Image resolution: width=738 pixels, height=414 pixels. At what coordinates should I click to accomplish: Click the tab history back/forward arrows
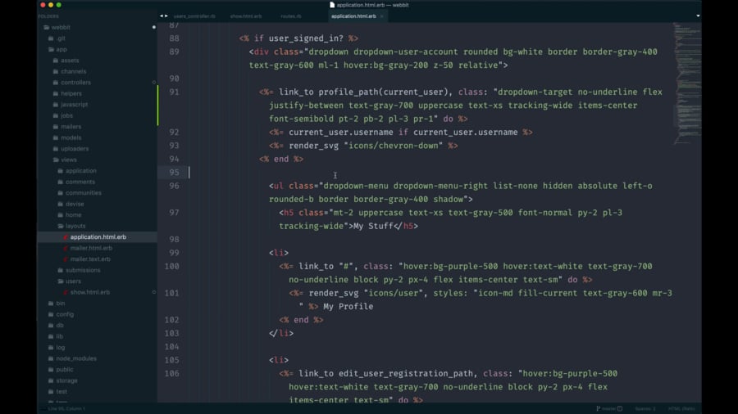tap(164, 16)
